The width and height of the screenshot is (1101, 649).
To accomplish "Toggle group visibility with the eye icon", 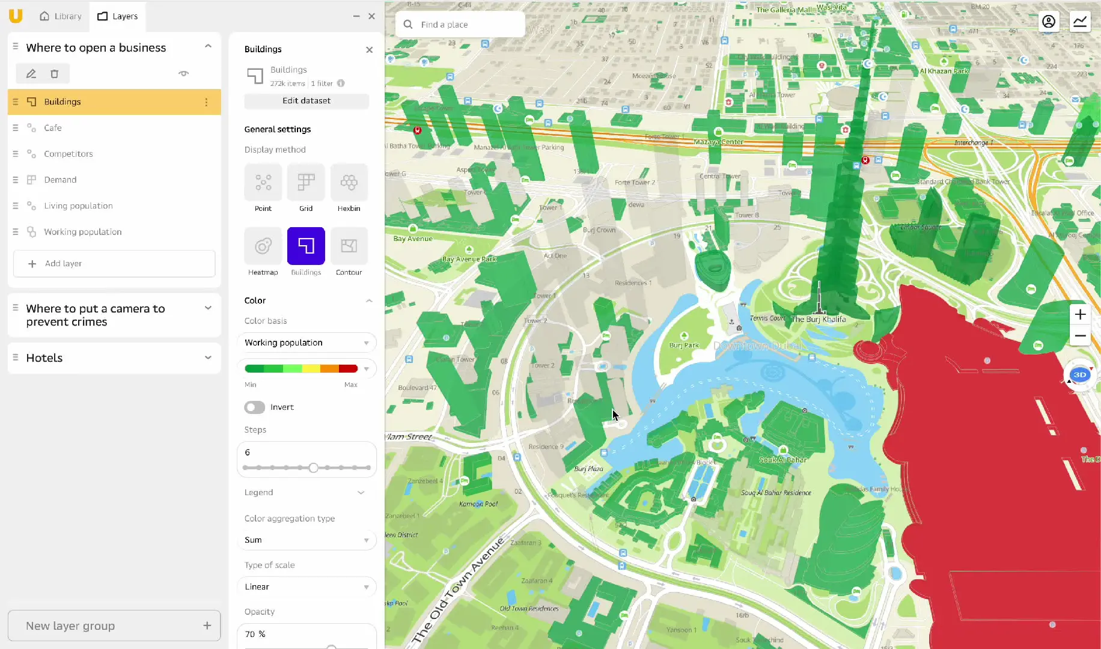I will coord(184,73).
